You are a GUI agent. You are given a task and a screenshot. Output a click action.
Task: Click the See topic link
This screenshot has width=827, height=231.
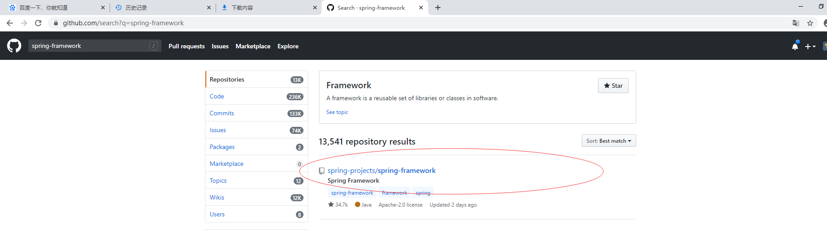[x=337, y=112]
